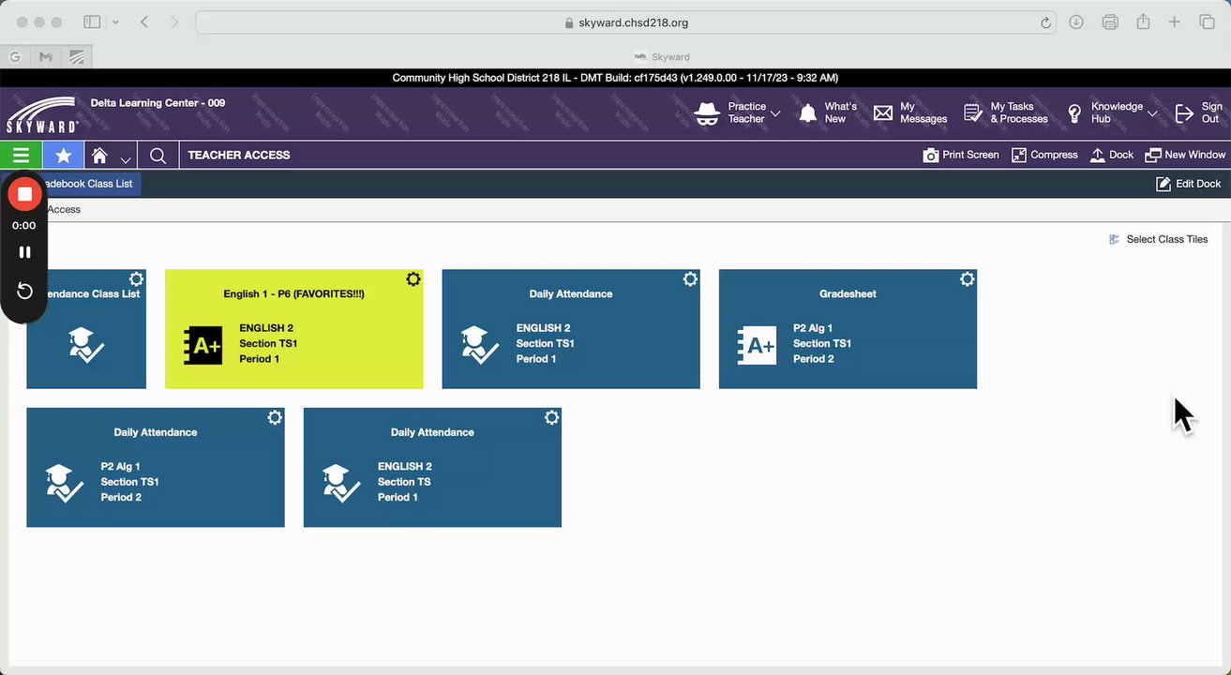The width and height of the screenshot is (1231, 675).
Task: Toggle Compress view
Action: click(x=1044, y=155)
